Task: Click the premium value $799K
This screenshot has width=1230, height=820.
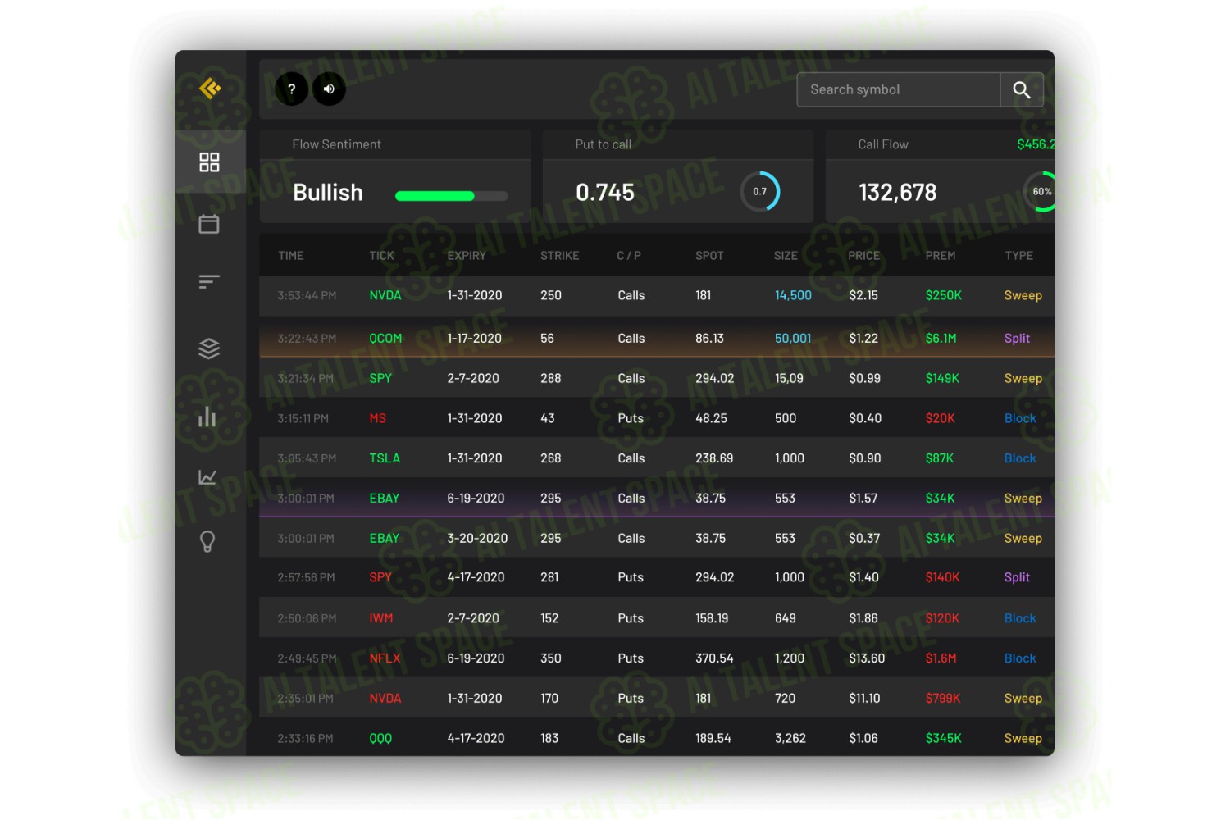Action: (x=943, y=699)
